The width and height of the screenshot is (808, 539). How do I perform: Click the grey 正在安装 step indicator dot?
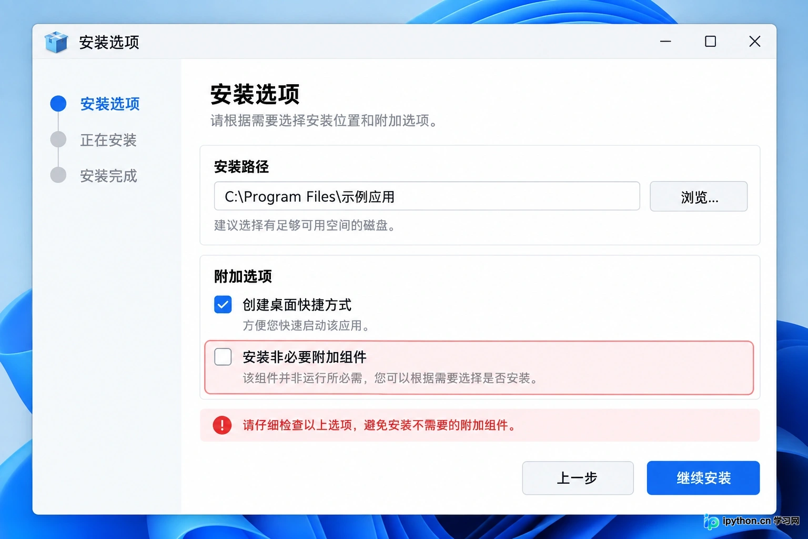click(x=58, y=139)
